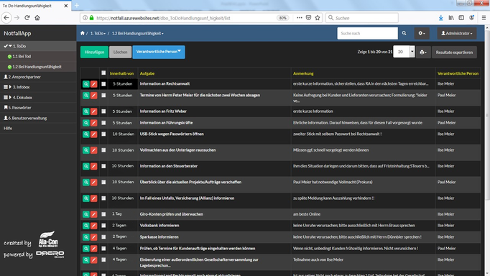The height and width of the screenshot is (276, 490).
Task: Open the browser library icon
Action: coord(451,18)
